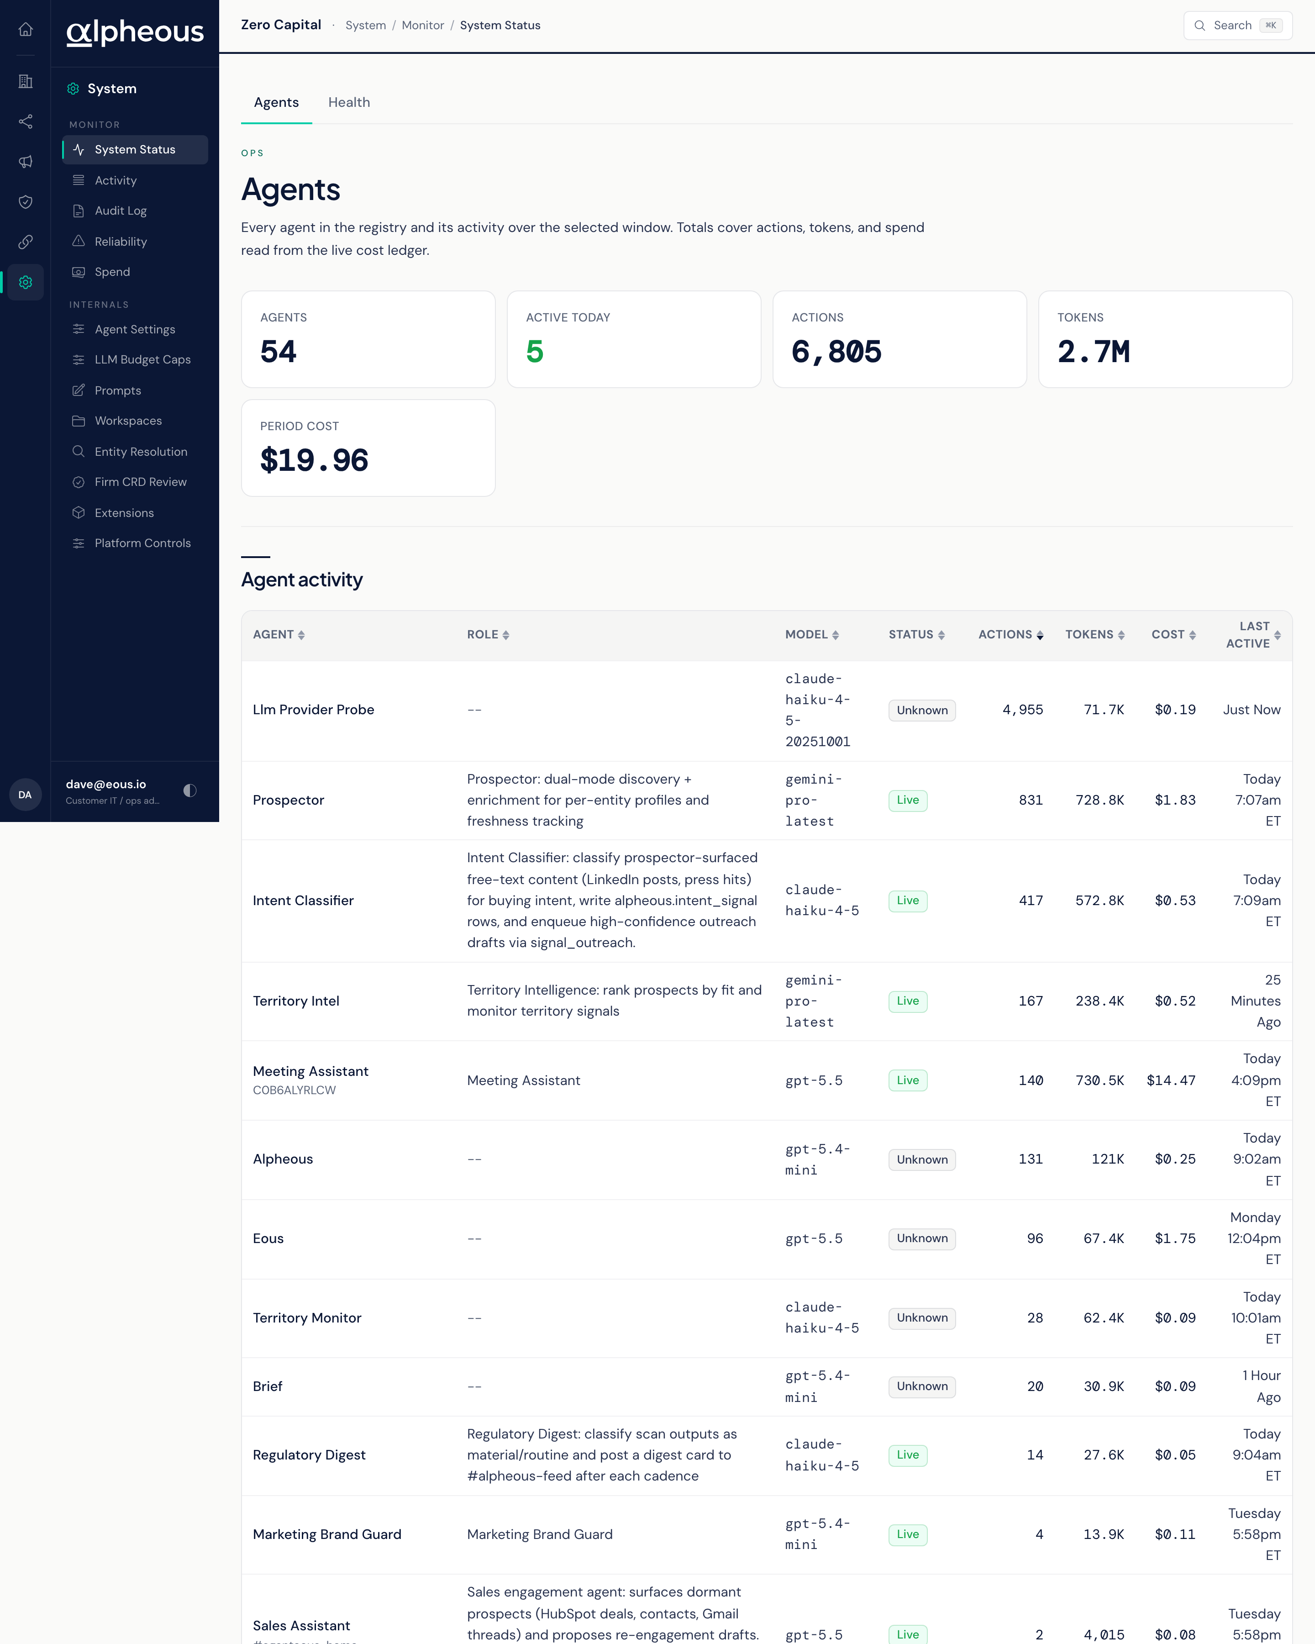Open Entity Resolution
1315x1644 pixels.
135,451
